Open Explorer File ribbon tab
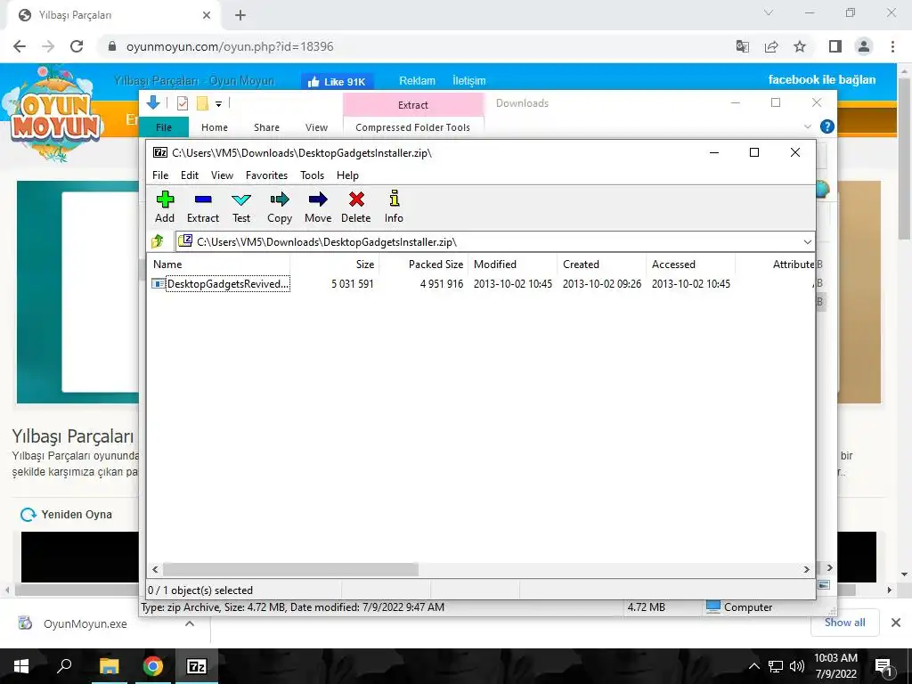 click(x=164, y=127)
